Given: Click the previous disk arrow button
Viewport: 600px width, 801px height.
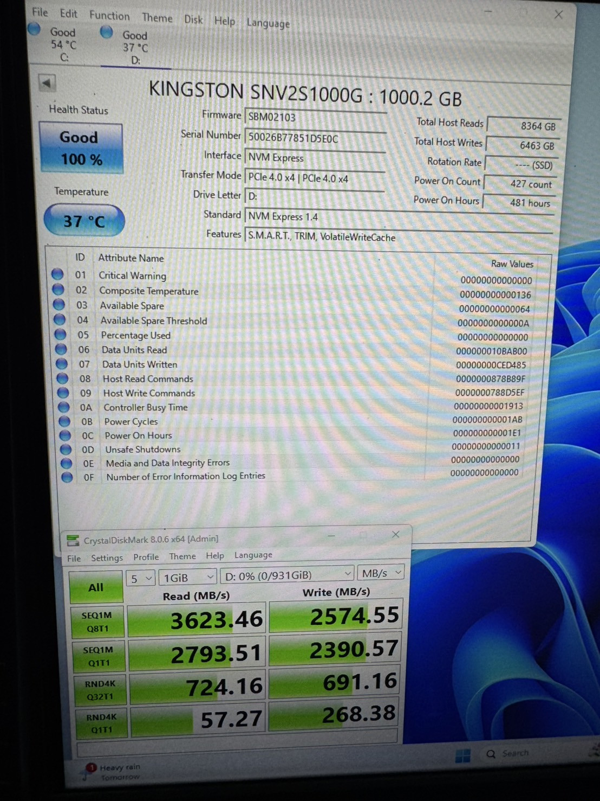Looking at the screenshot, I should click(47, 84).
